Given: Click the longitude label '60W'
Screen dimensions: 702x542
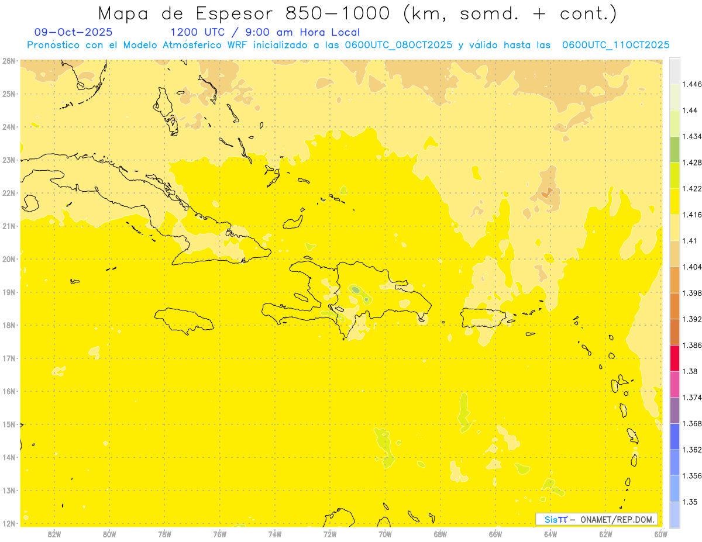Looking at the screenshot, I should click(660, 534).
